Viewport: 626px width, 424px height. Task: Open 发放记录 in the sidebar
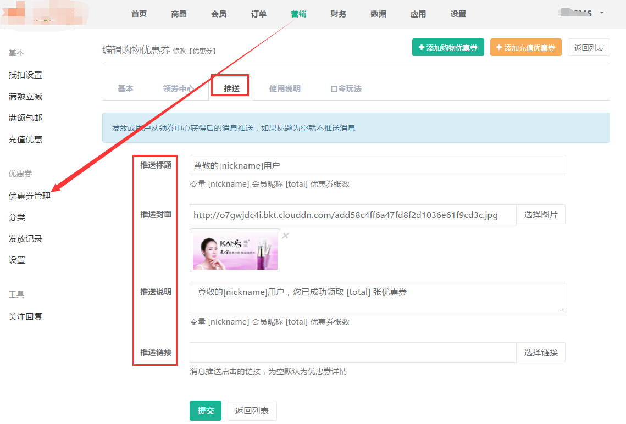[x=25, y=238]
